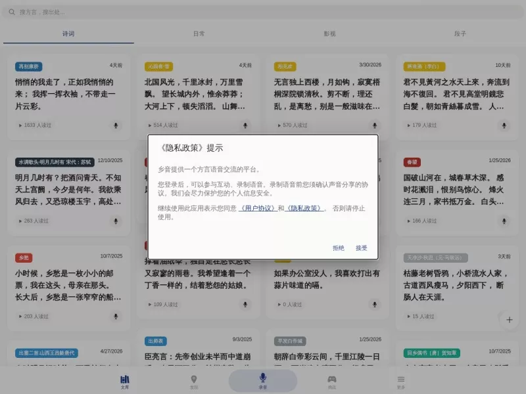Switch to the 段子 tab
The height and width of the screenshot is (394, 526).
point(460,33)
